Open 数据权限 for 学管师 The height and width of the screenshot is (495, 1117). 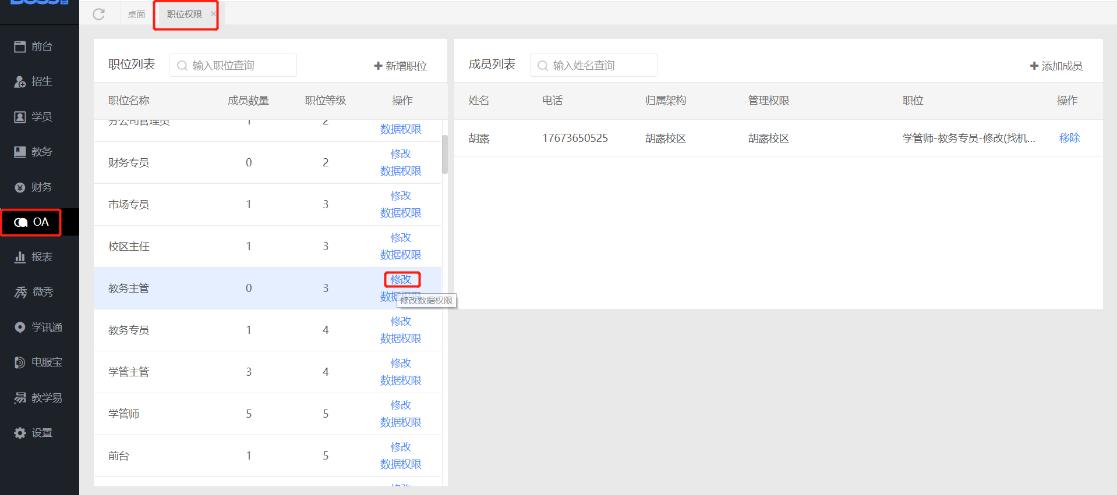(401, 422)
